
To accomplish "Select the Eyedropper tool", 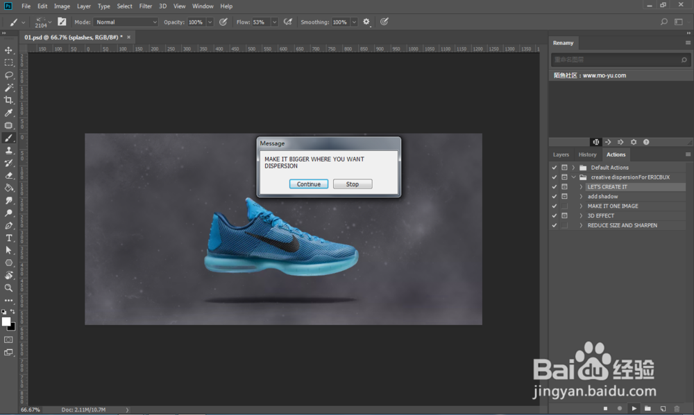I will (8, 113).
